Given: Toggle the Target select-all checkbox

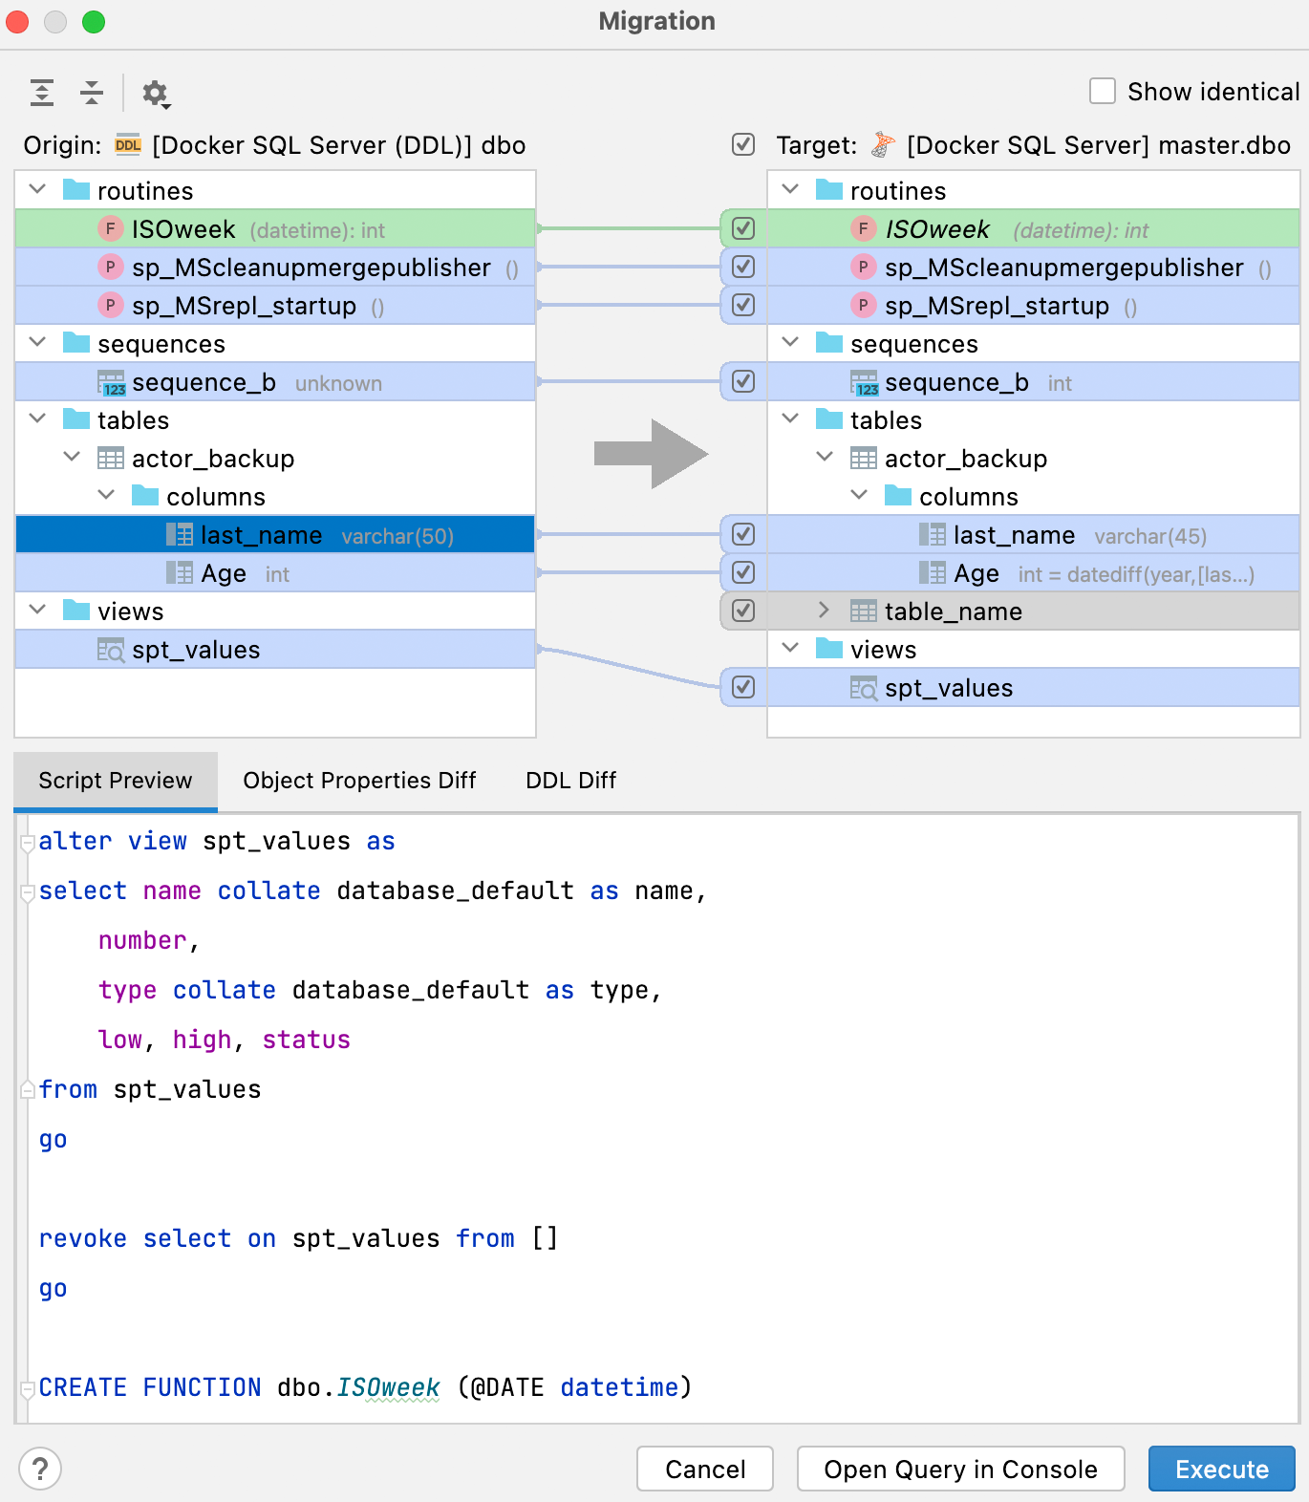Looking at the screenshot, I should click(x=743, y=144).
